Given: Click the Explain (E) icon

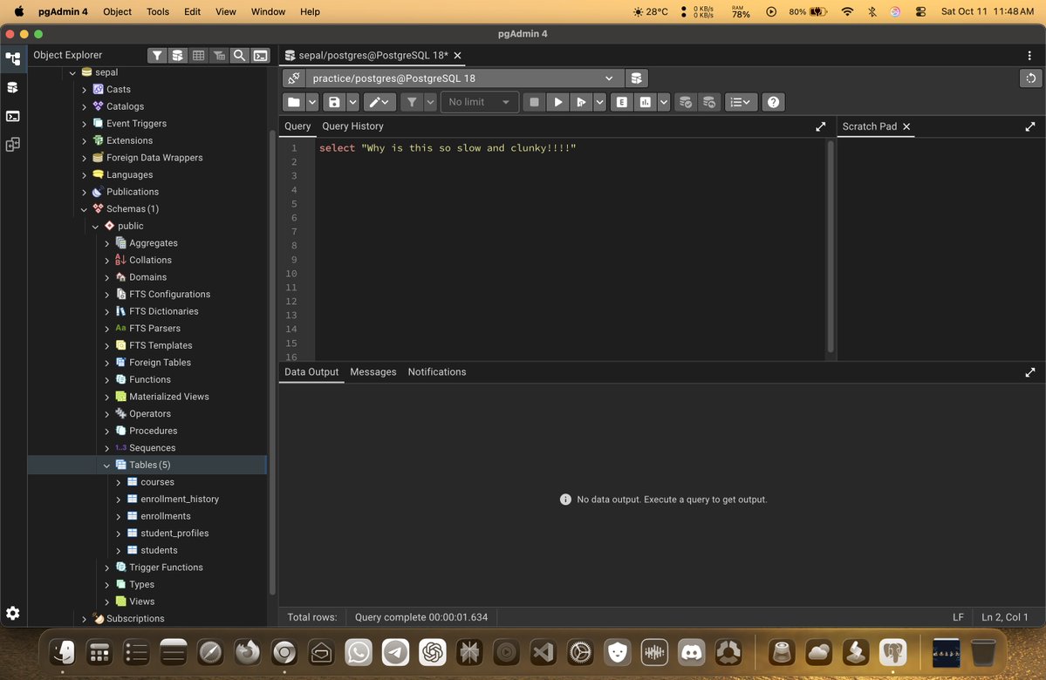Looking at the screenshot, I should [622, 102].
